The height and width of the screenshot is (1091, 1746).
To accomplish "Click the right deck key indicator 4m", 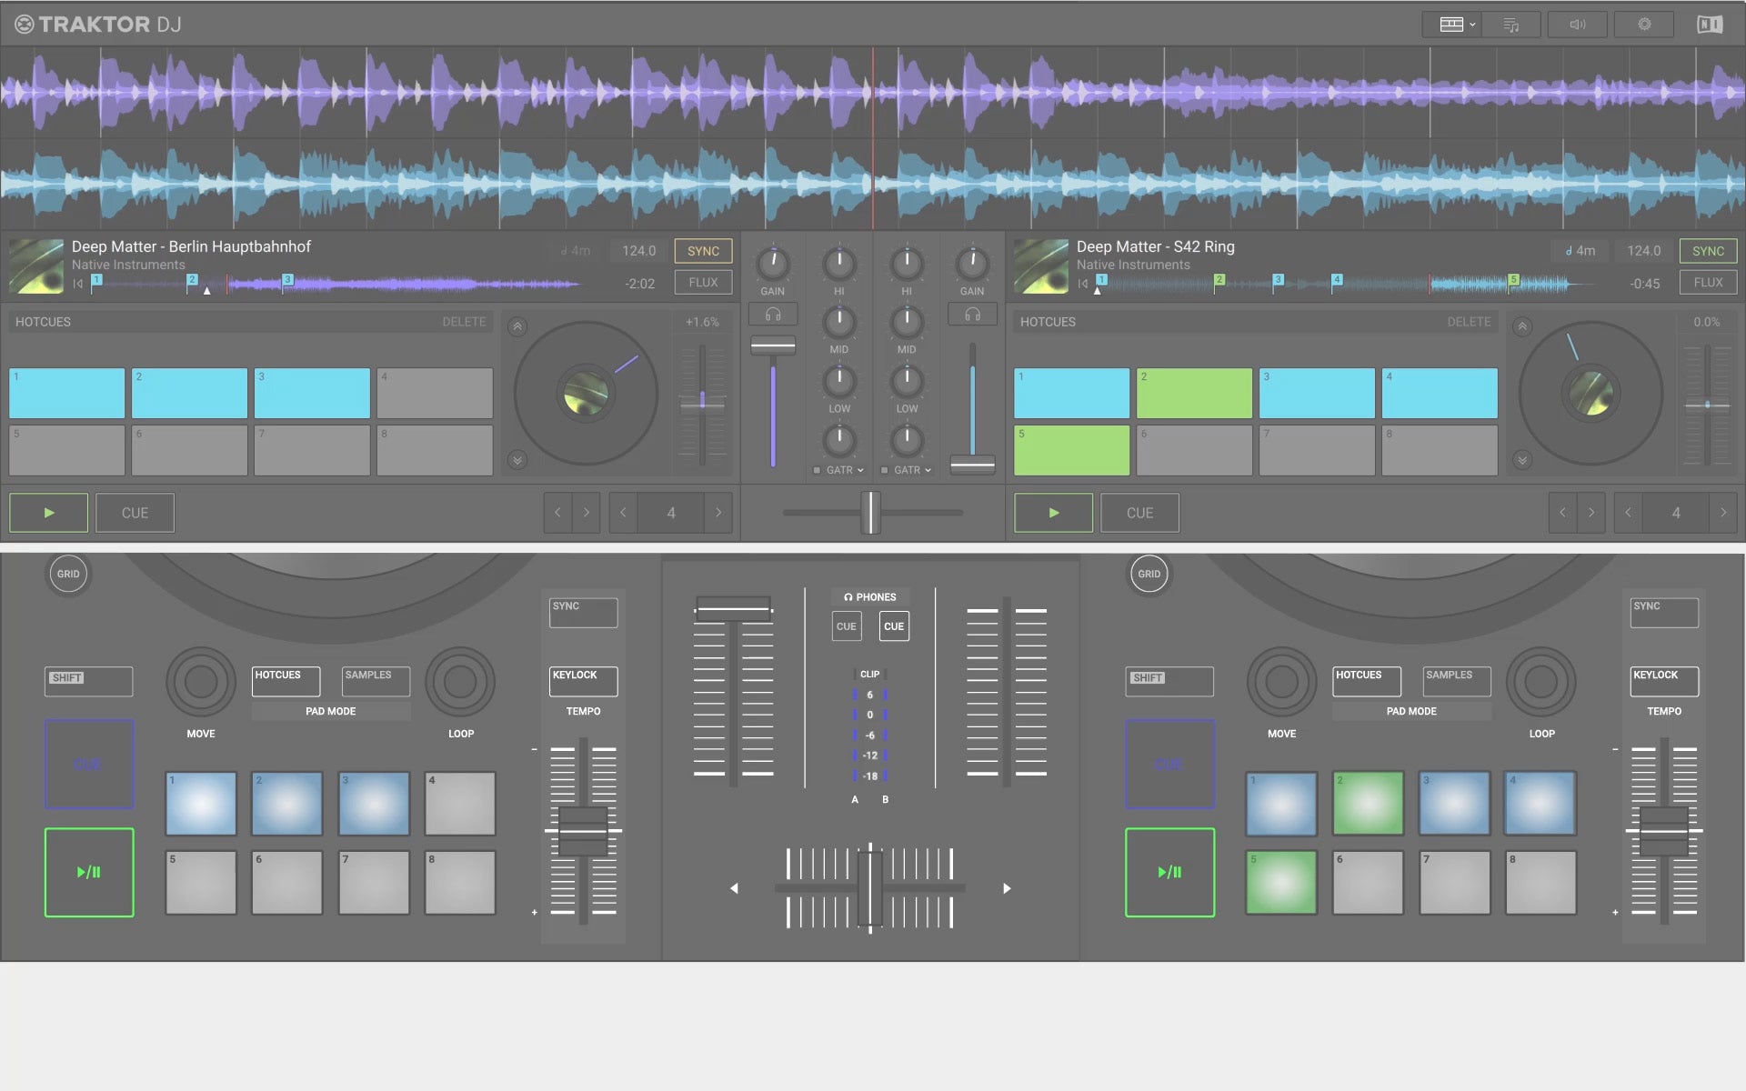I will [x=1580, y=251].
